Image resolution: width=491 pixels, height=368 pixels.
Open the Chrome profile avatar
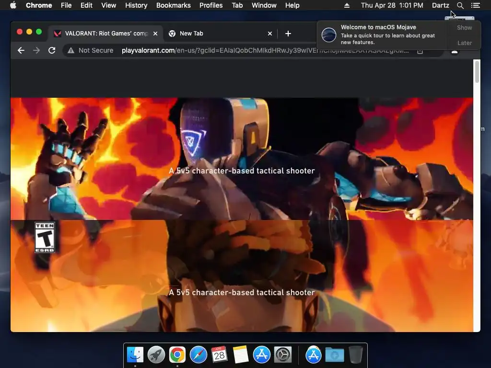pos(455,52)
